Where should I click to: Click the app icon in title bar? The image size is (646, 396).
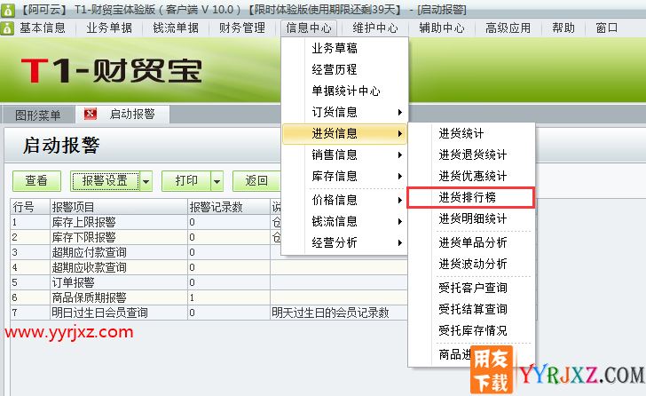click(7, 10)
